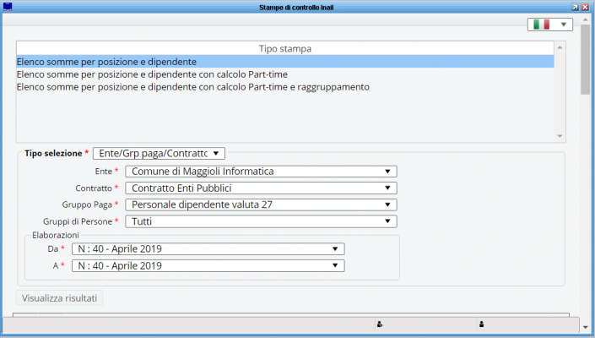Click the user with key icon in status bar
Image resolution: width=595 pixels, height=338 pixels.
[x=380, y=324]
